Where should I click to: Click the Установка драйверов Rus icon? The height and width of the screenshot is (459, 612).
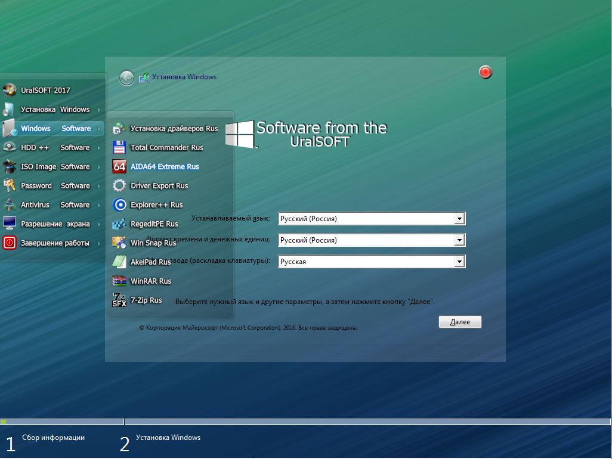[x=119, y=128]
